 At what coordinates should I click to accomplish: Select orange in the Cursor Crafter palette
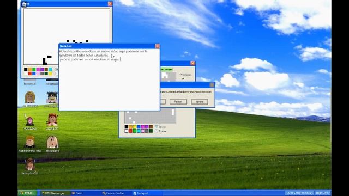(x=130, y=127)
